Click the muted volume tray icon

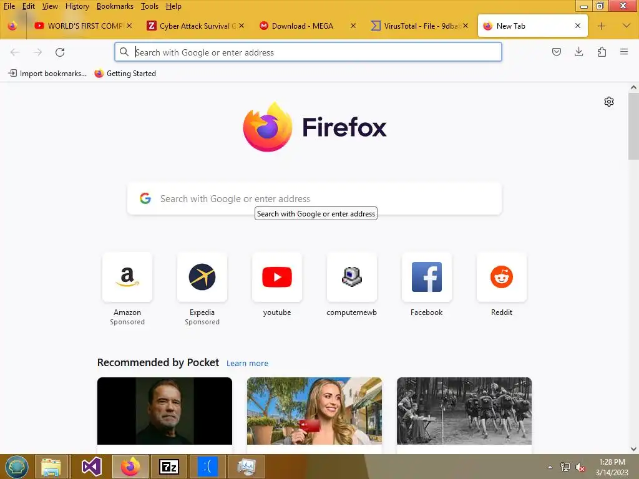(580, 467)
